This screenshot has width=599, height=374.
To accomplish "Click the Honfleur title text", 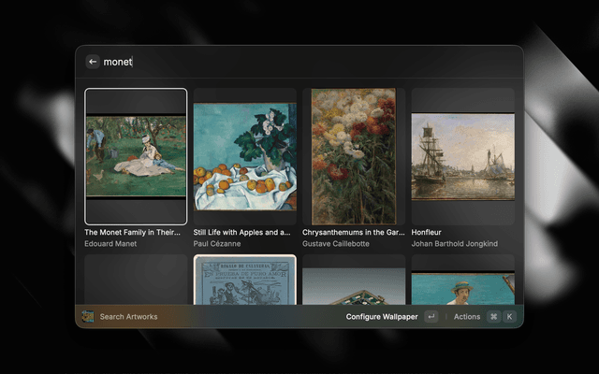I will [x=426, y=232].
